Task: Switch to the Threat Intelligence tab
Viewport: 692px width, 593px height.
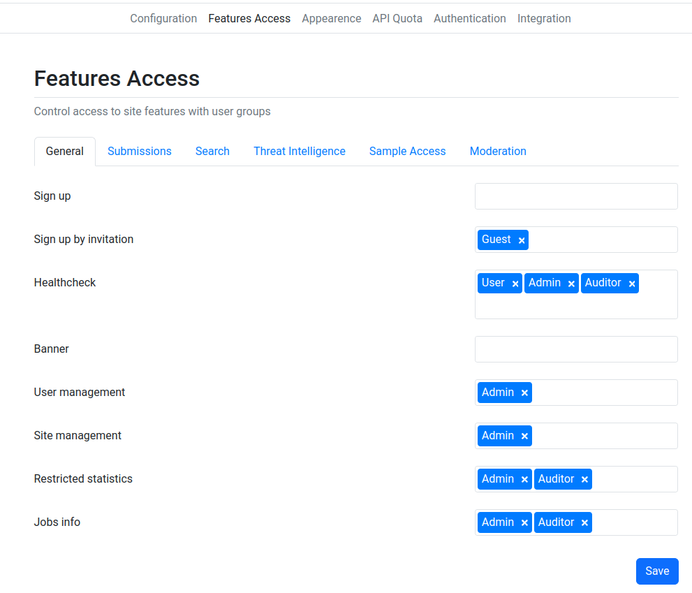Action: point(300,151)
